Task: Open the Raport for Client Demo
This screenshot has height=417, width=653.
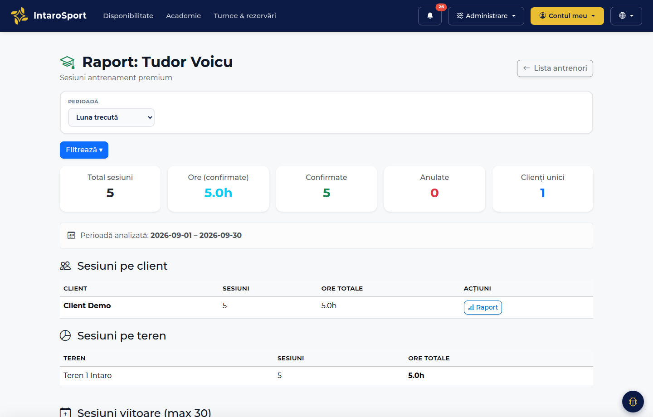Action: (x=483, y=307)
